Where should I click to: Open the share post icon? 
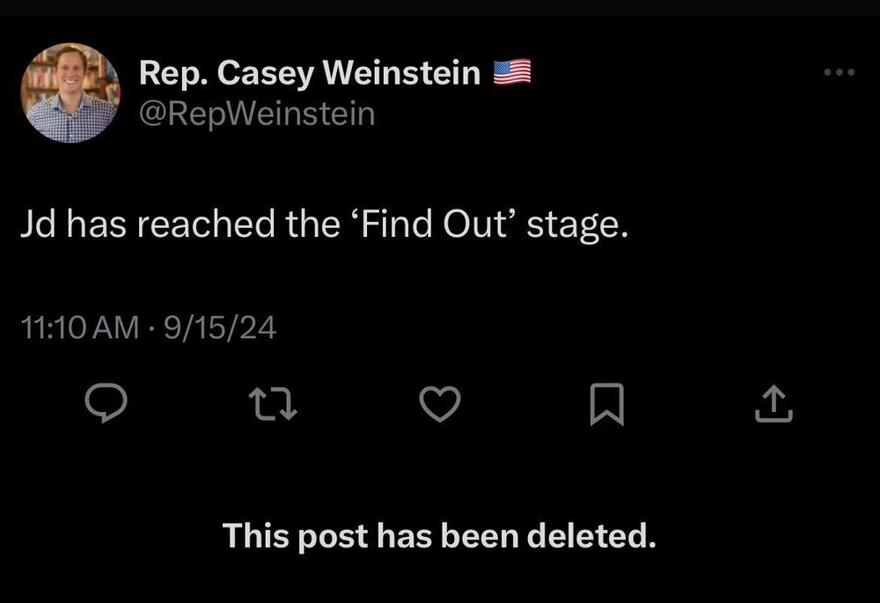(x=774, y=403)
